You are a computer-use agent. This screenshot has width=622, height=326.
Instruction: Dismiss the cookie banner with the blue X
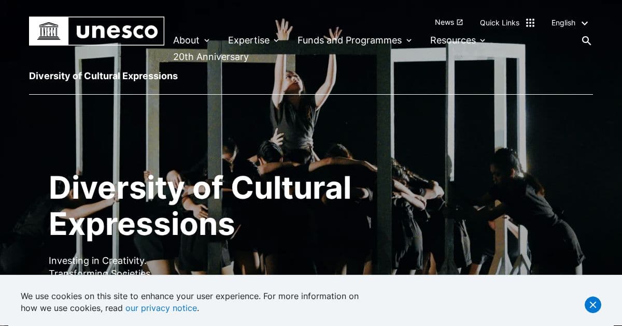click(593, 305)
